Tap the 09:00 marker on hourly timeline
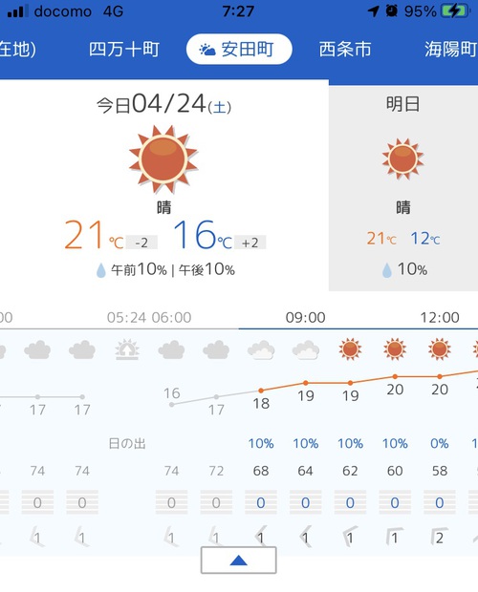 [305, 318]
